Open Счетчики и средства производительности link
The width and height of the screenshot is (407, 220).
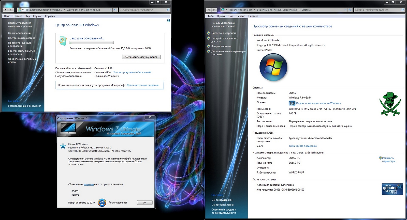[224, 211]
